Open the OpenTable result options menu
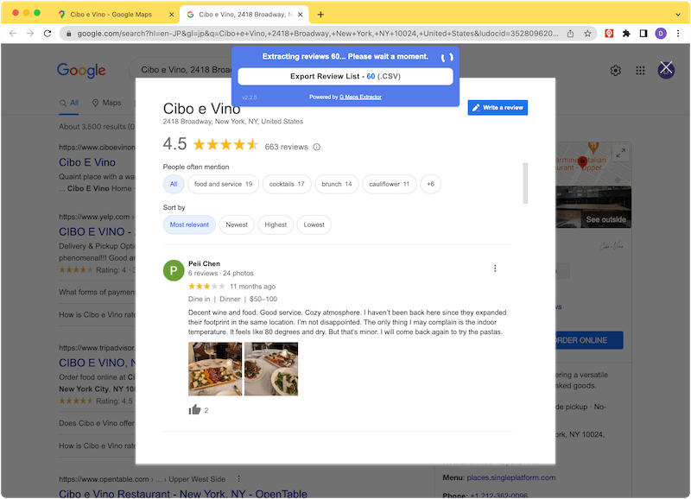 pyautogui.click(x=239, y=479)
